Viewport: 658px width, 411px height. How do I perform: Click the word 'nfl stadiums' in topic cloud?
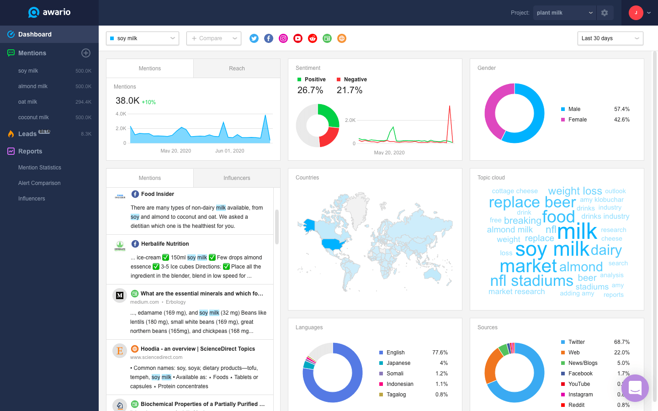point(531,280)
